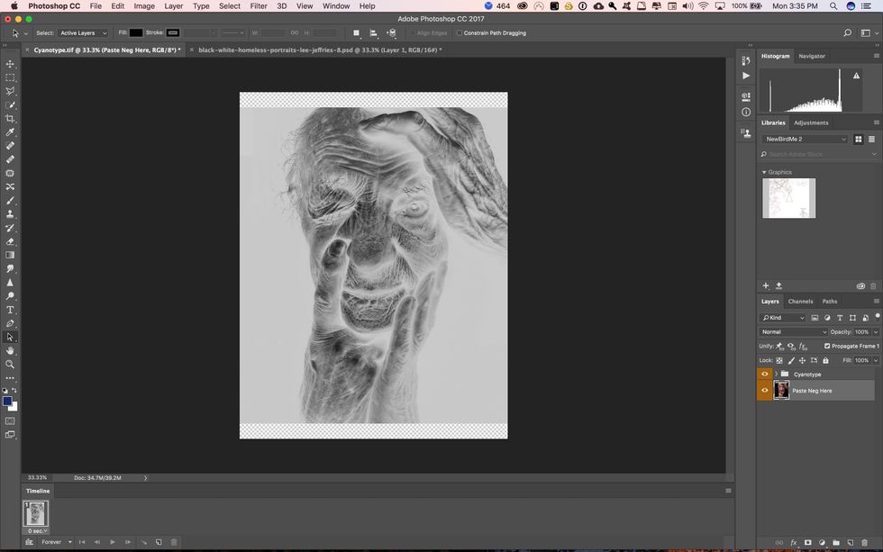Select the Crop tool
883x552 pixels.
(10, 118)
